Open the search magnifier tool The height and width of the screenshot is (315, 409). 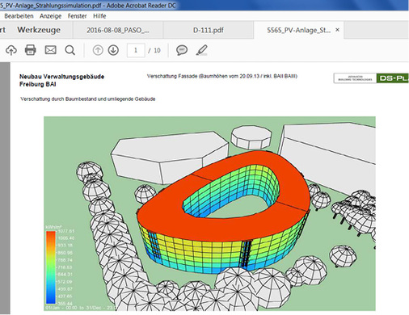[70, 50]
